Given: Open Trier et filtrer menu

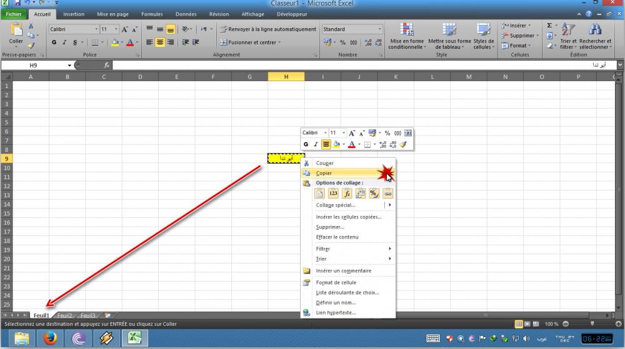Looking at the screenshot, I should coord(568,36).
